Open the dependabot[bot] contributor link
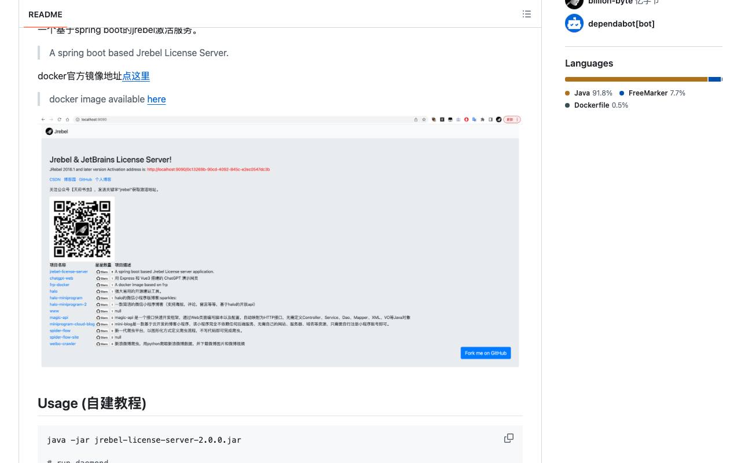Screen dimensions: 741x463 [x=621, y=24]
